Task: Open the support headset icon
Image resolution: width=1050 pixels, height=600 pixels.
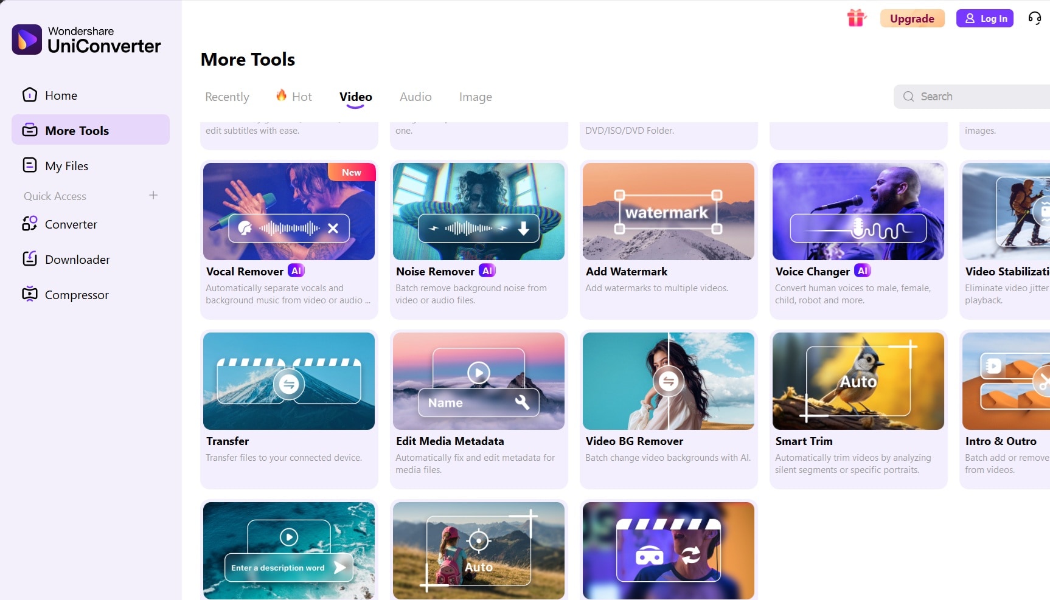Action: (1035, 18)
